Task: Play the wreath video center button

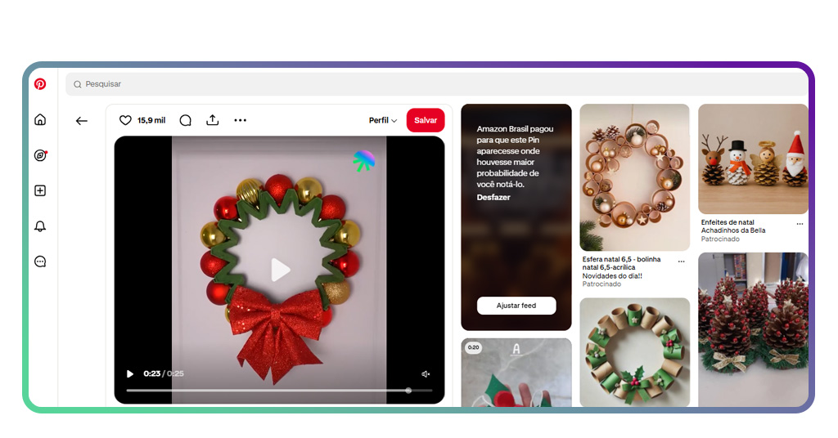Action: coord(280,270)
